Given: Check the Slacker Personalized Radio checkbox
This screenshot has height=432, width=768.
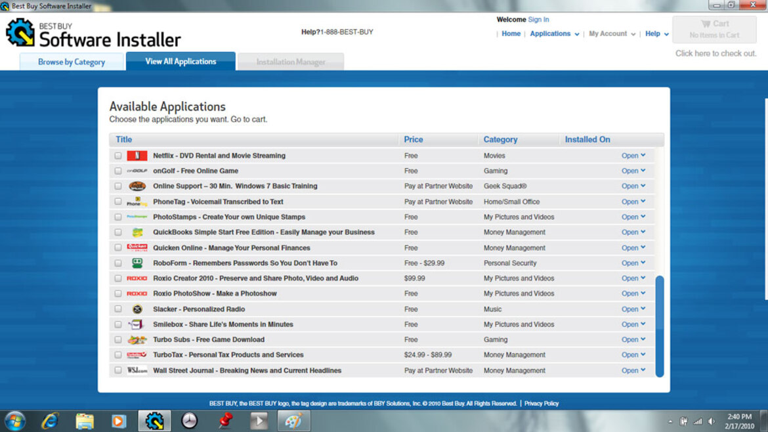Looking at the screenshot, I should (x=118, y=309).
